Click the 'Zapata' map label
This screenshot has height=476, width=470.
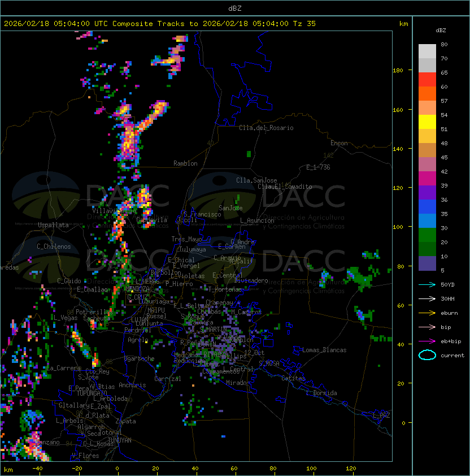[125, 421]
